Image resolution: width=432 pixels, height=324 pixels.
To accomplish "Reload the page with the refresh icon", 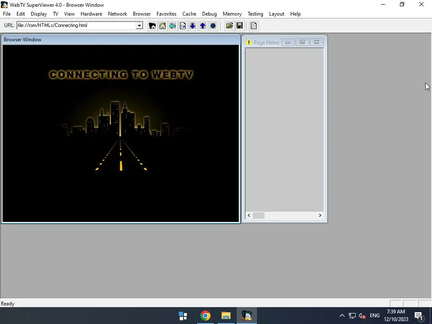I will coord(183,26).
